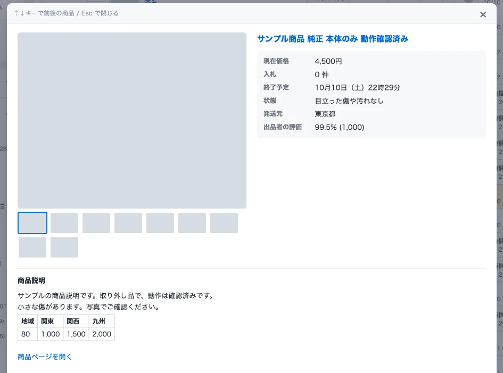Click the 終了予定 label
503x373 pixels.
click(x=276, y=87)
